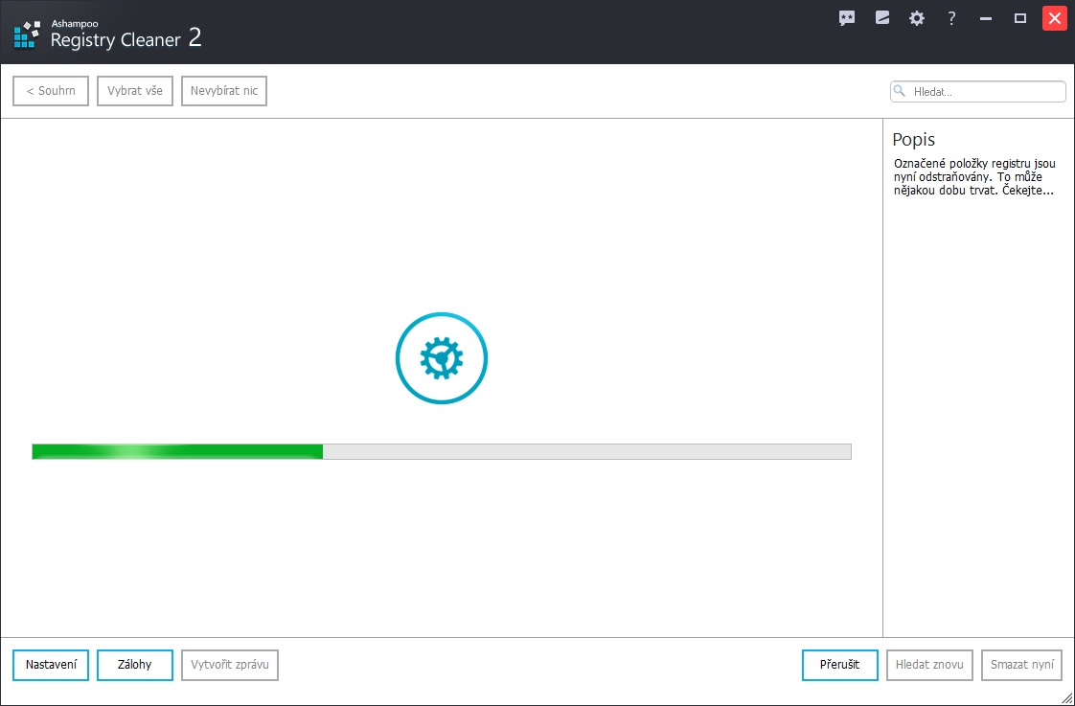Click the Smazat nyní button

pyautogui.click(x=1021, y=665)
